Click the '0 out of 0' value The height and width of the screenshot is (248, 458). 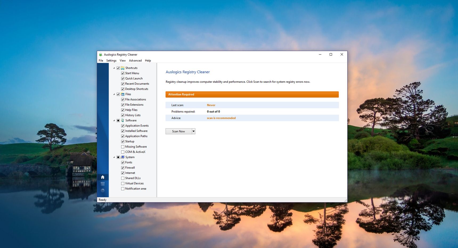pyautogui.click(x=214, y=112)
